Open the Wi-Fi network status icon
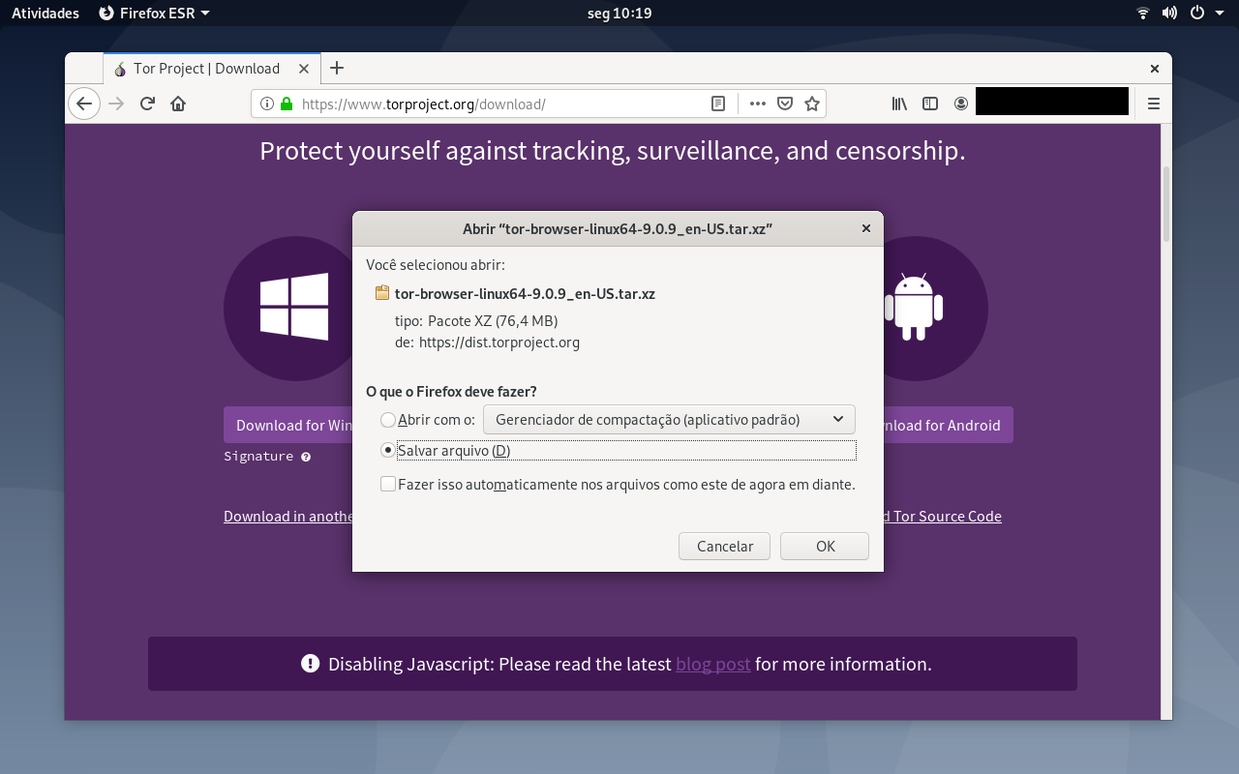1239x774 pixels. 1143,14
